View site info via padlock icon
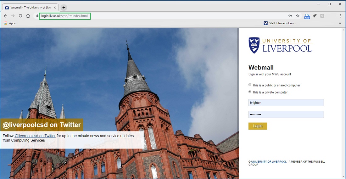This screenshot has width=346, height=179. pos(37,16)
